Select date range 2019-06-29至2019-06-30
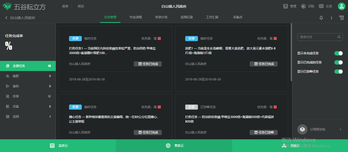348x152 pixels. 203,79
